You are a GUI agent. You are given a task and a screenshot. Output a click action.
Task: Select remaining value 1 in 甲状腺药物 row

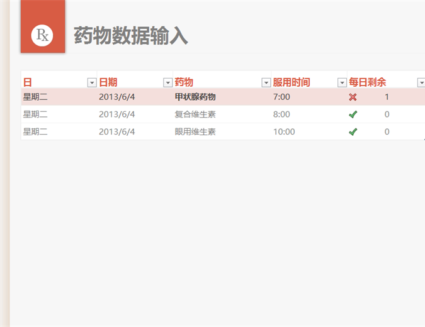[387, 97]
